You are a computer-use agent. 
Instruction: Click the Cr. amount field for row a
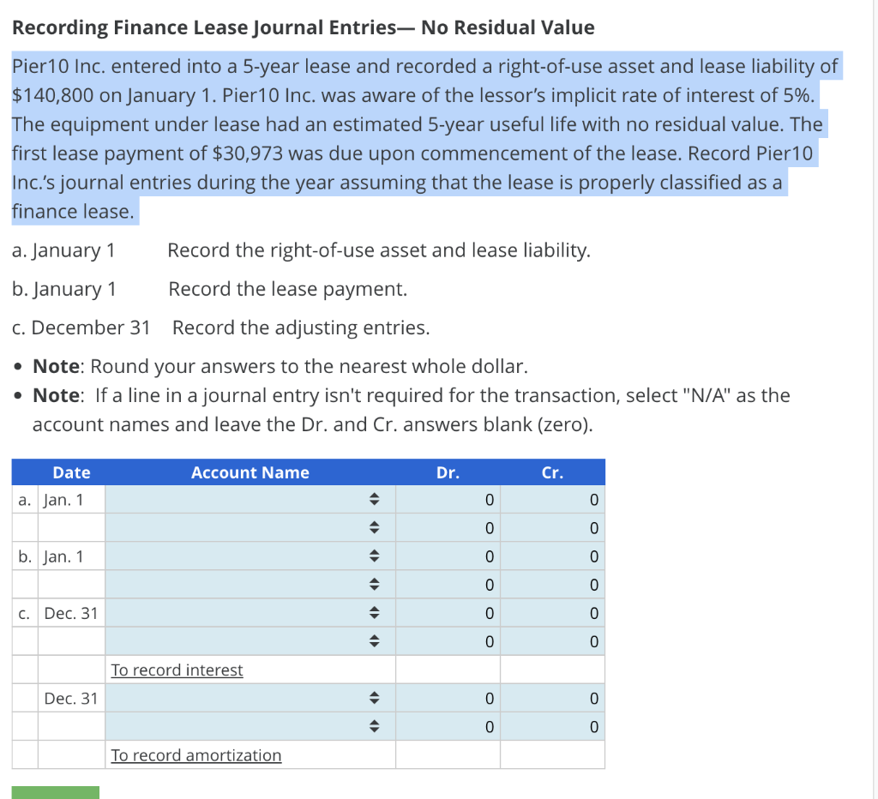coord(553,500)
